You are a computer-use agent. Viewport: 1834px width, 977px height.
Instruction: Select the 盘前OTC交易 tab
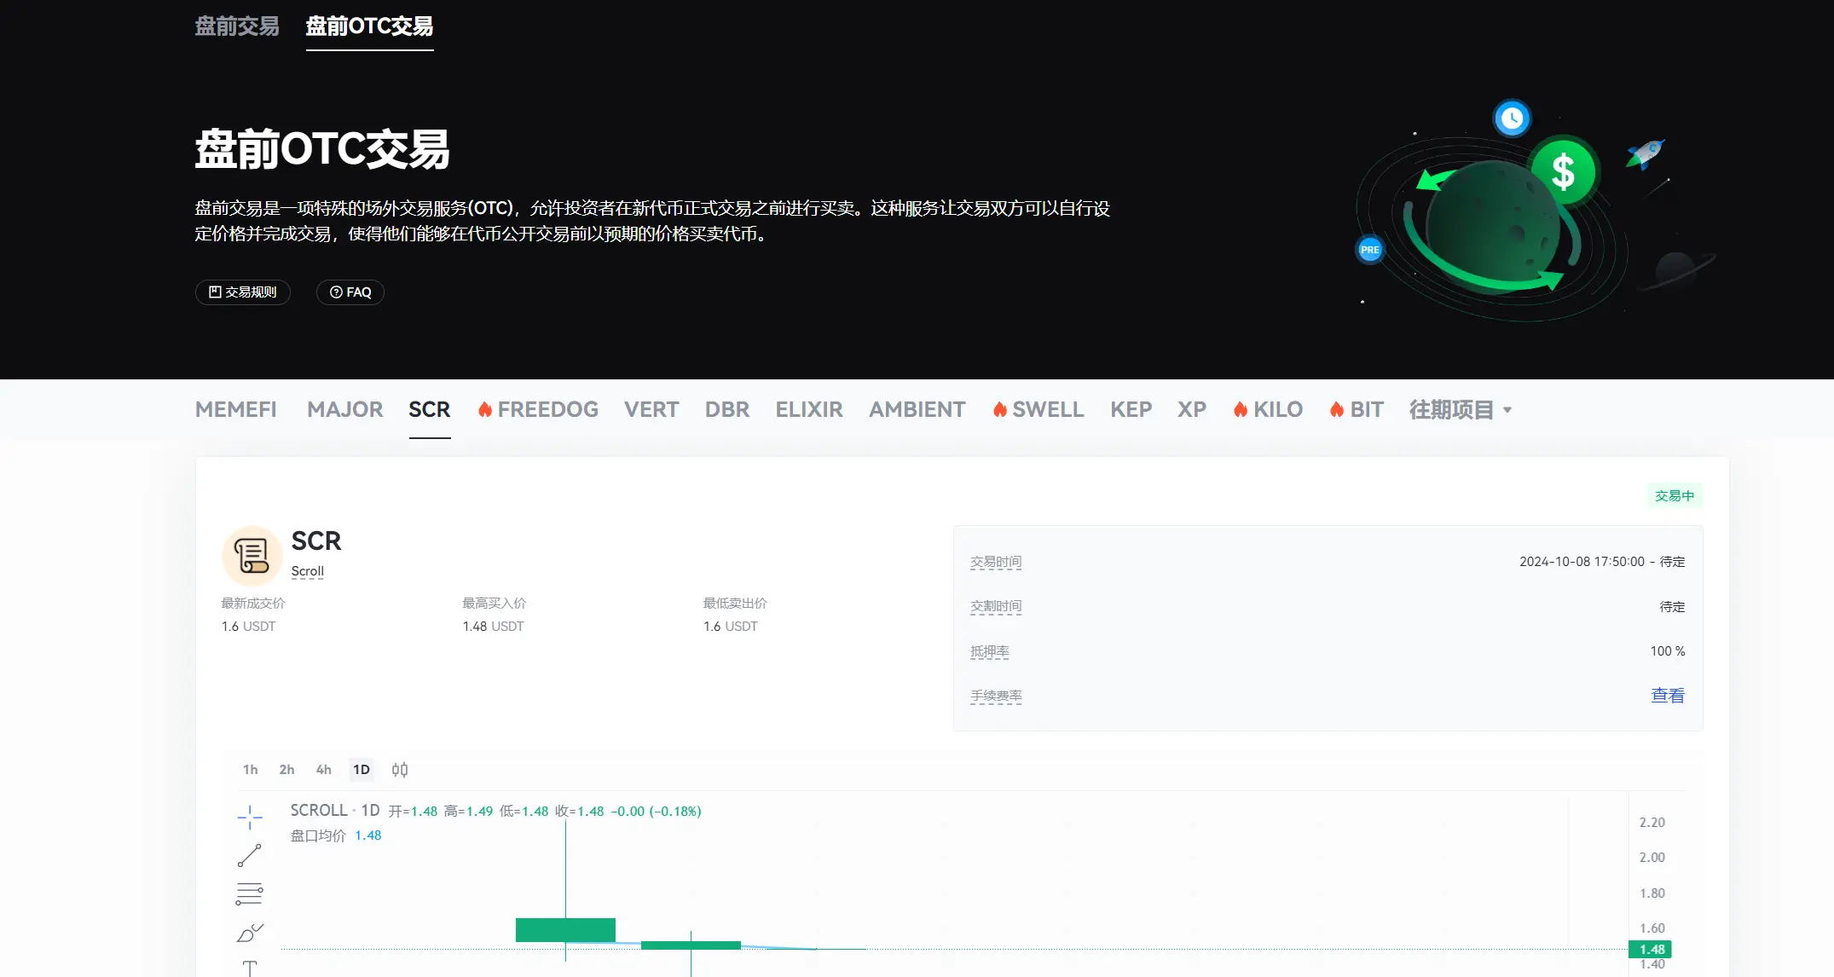369,26
